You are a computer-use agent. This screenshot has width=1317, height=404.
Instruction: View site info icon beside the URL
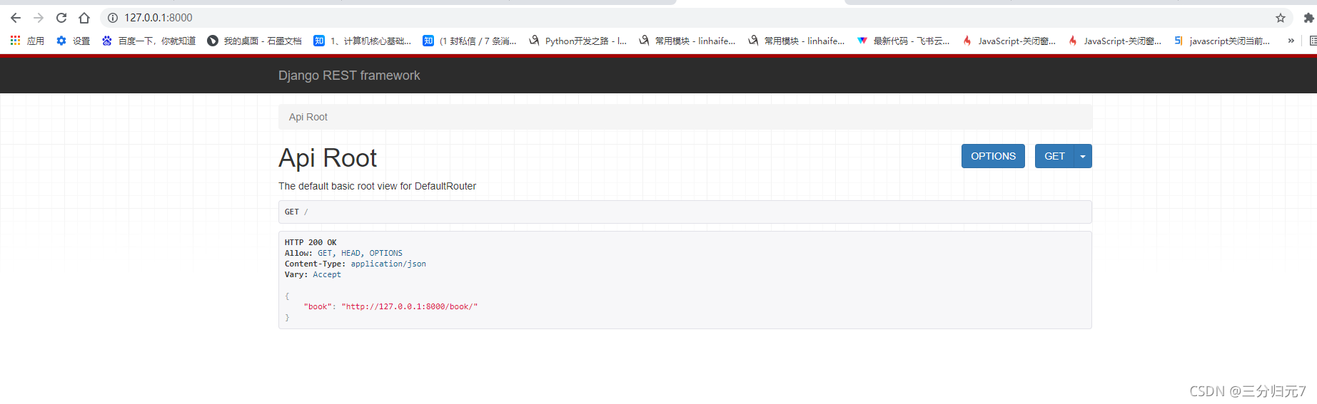pyautogui.click(x=113, y=18)
